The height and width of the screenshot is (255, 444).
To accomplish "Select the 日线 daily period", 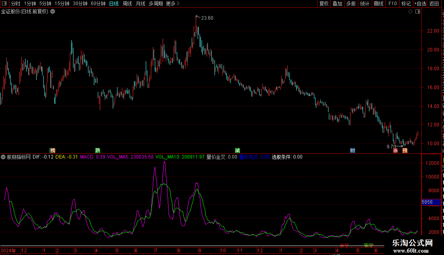I will click(x=114, y=4).
